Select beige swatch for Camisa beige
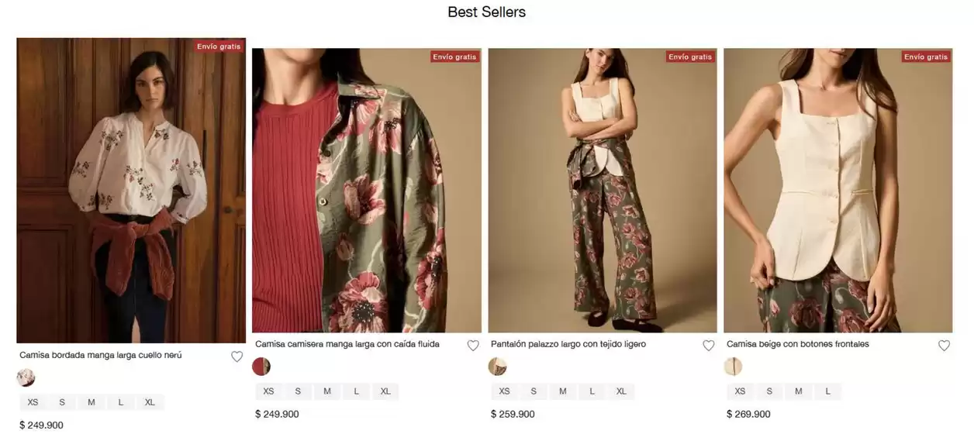This screenshot has width=974, height=434. pyautogui.click(x=733, y=367)
